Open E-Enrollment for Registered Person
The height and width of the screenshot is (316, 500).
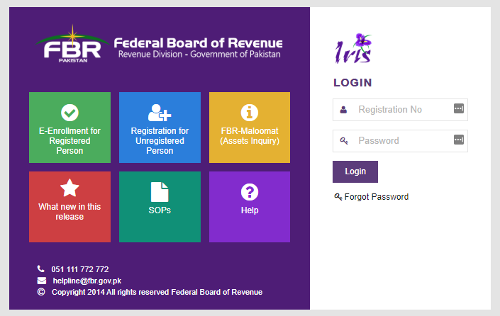coord(70,140)
